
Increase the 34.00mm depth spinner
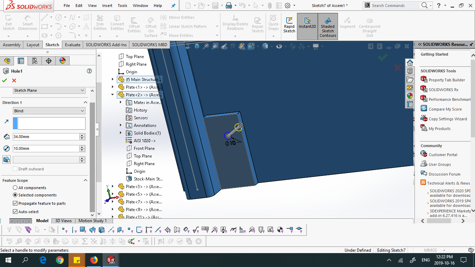[x=82, y=135]
